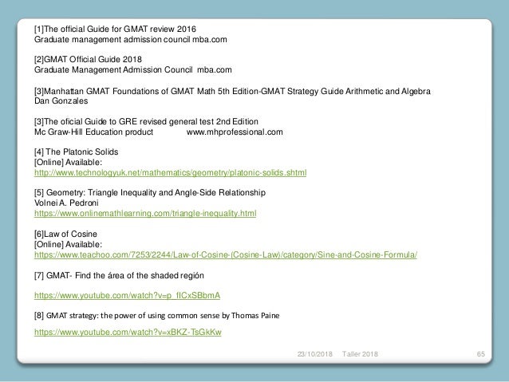Click 'Mc Graw-Hill Education product' text
509x382 pixels.
pos(94,132)
